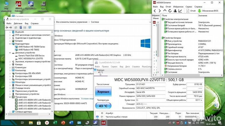Viewport: 225px width, 126px height.
Task: Click Обновления BIOS in AIDA64 toolbar
Action: 208,11
